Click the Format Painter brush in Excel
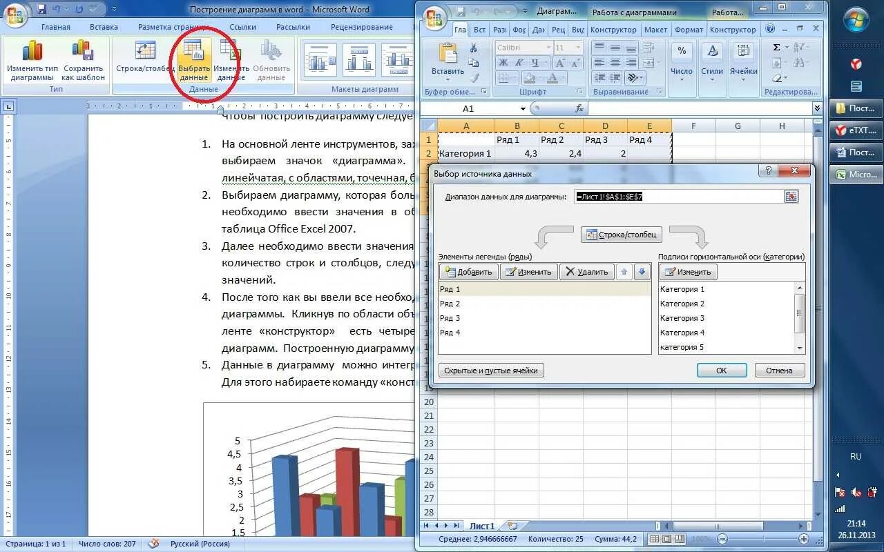The image size is (884, 552). click(x=474, y=78)
